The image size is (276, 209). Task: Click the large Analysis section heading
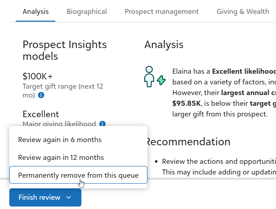click(x=164, y=45)
